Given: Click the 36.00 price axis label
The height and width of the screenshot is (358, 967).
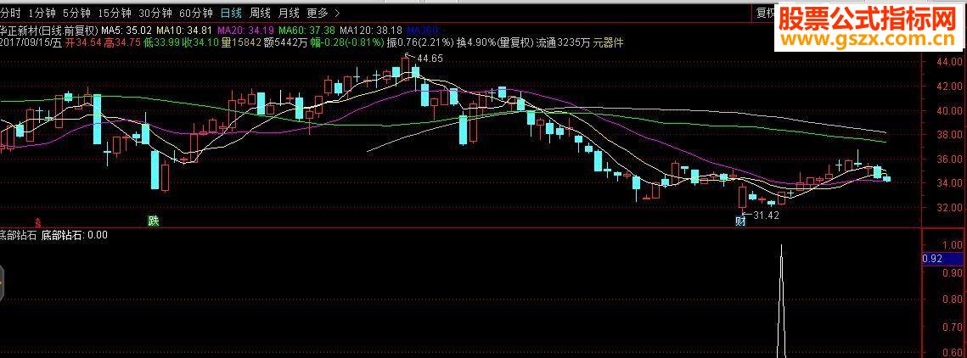Looking at the screenshot, I should 948,159.
